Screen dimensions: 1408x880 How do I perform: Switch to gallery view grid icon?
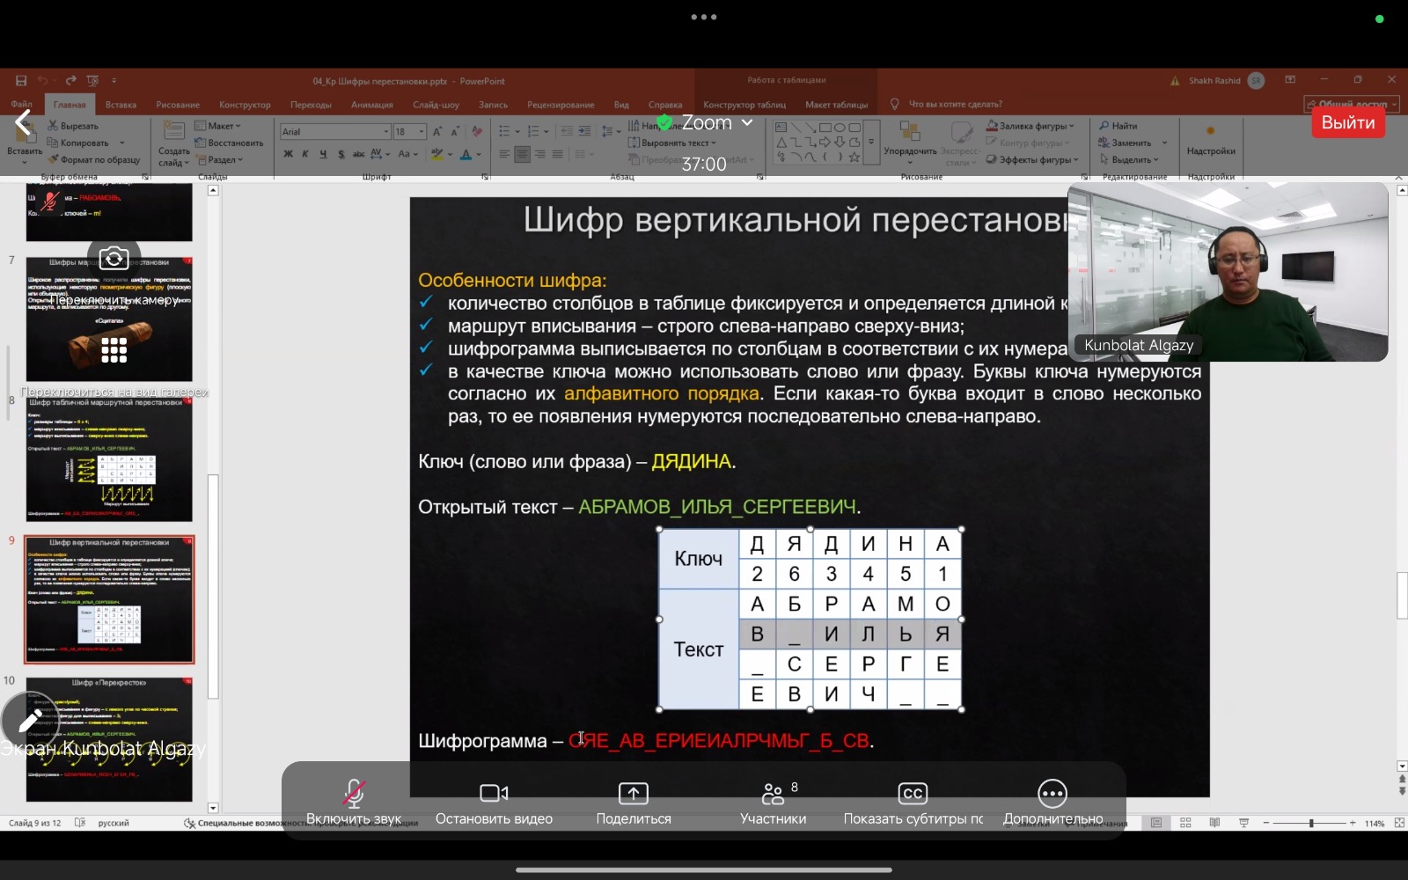[114, 350]
